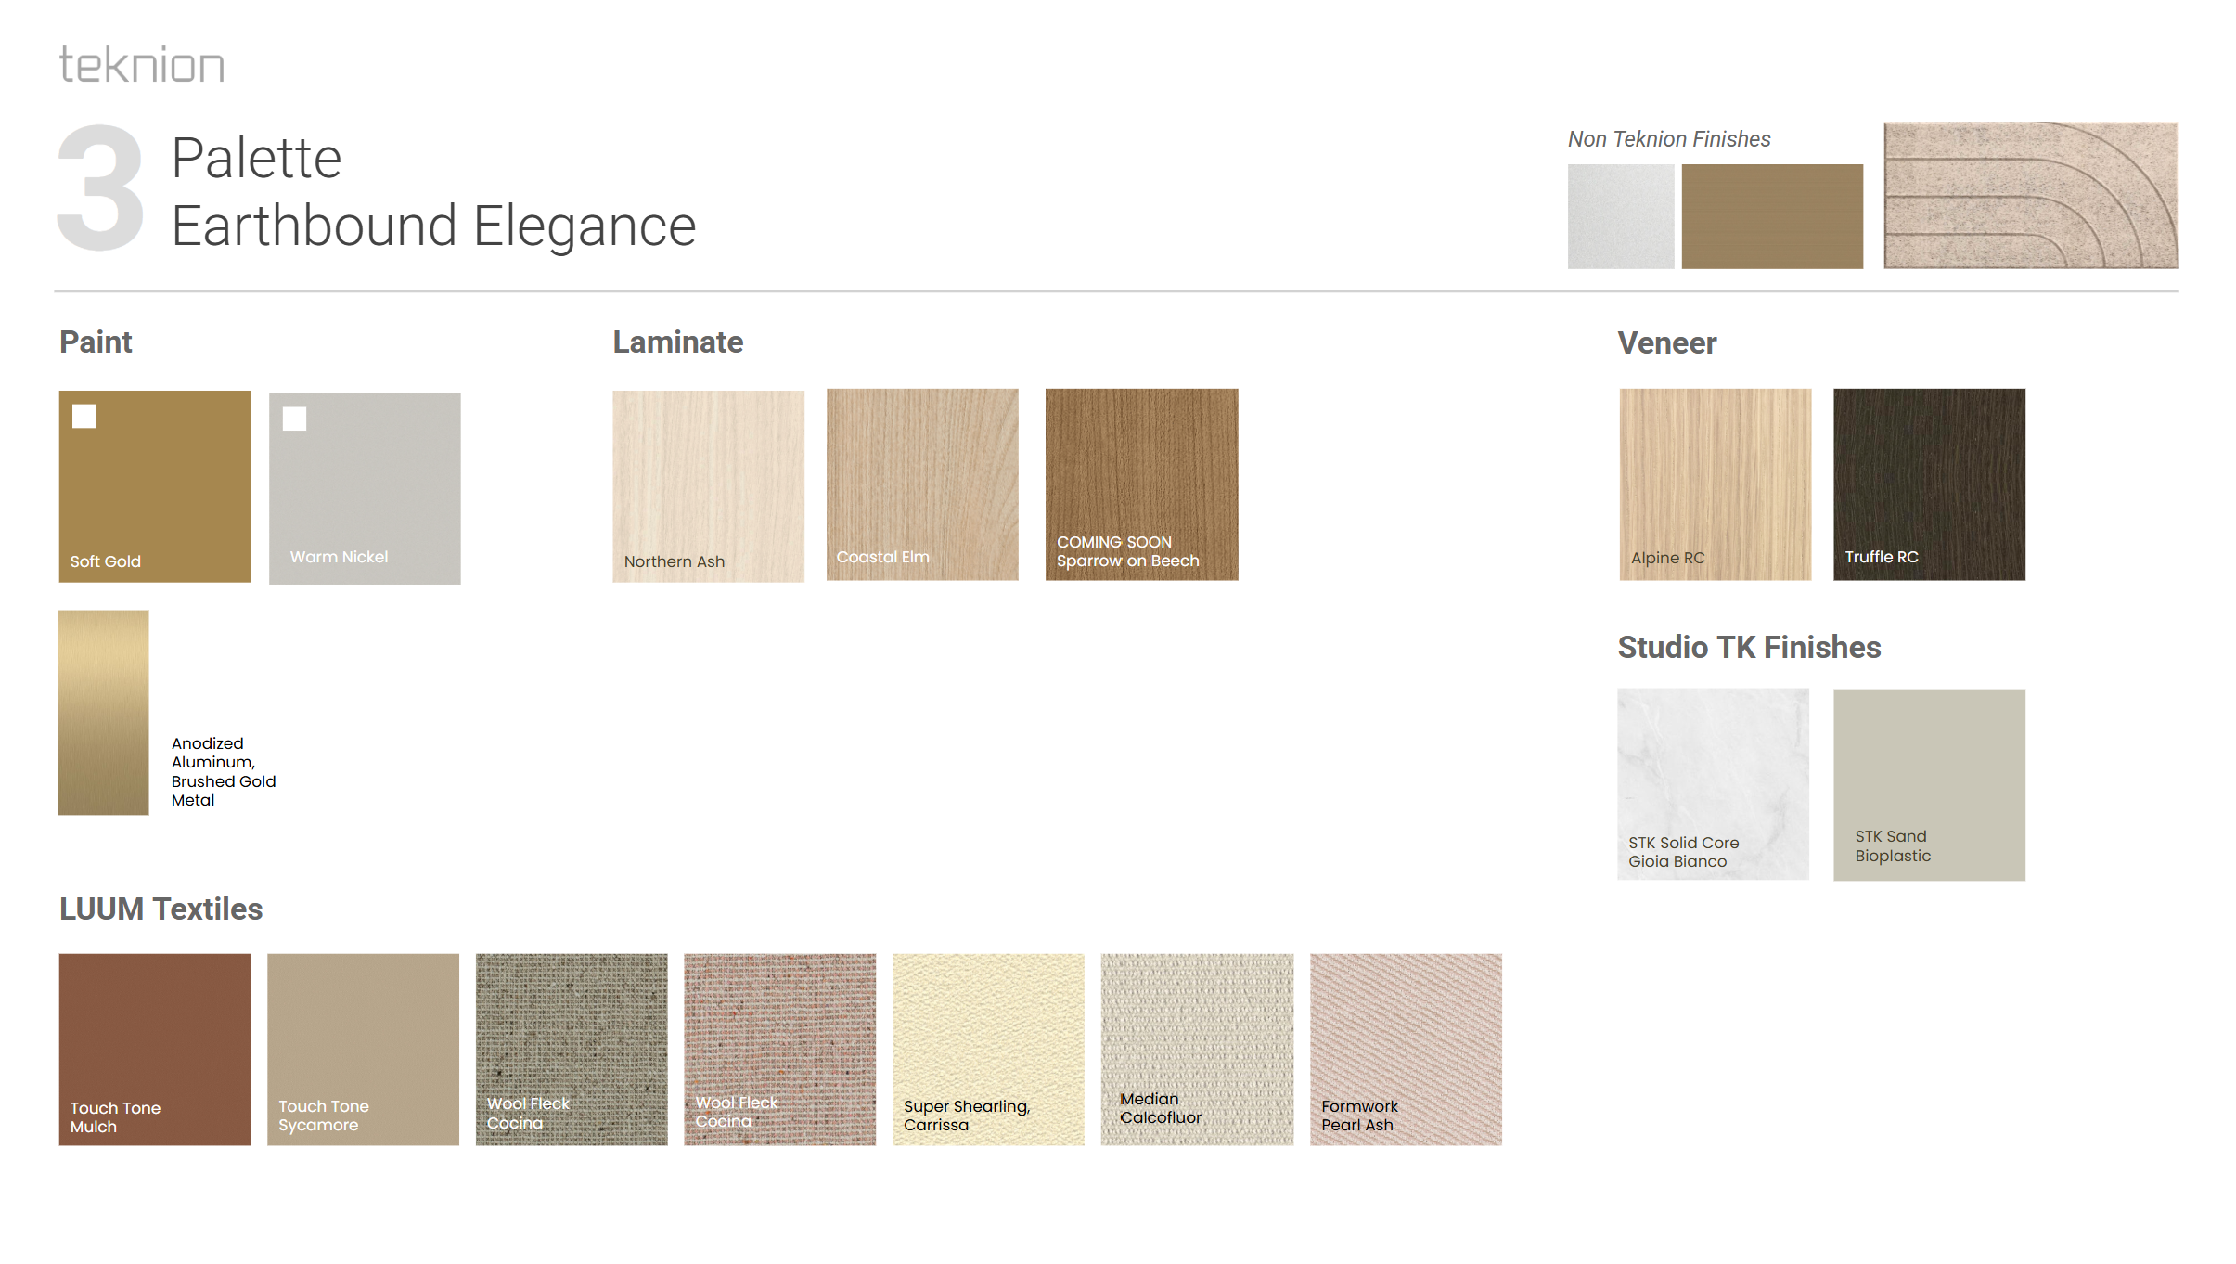Viewport: 2236px width, 1264px height.
Task: Click the Sparrow on Beech laminate swatch
Action: (x=1142, y=484)
